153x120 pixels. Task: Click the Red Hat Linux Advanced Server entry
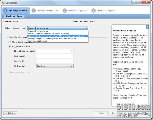tap(132, 80)
